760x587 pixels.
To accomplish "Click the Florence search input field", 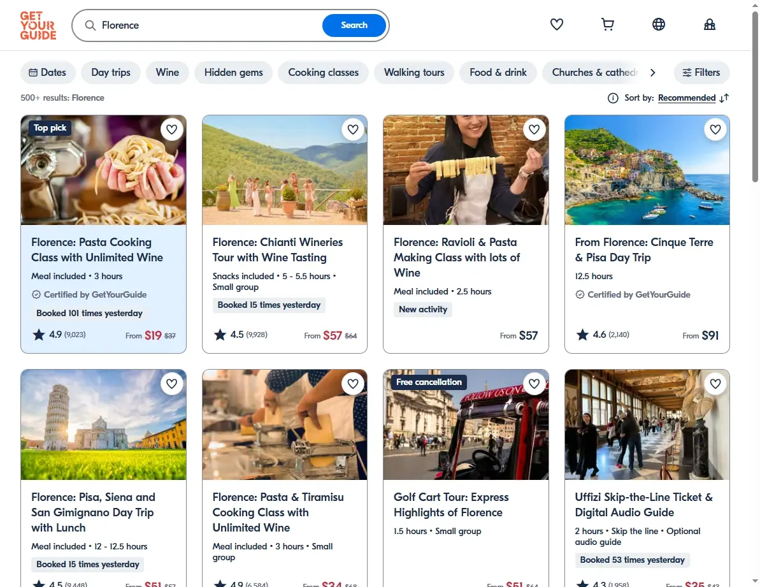I will [208, 25].
